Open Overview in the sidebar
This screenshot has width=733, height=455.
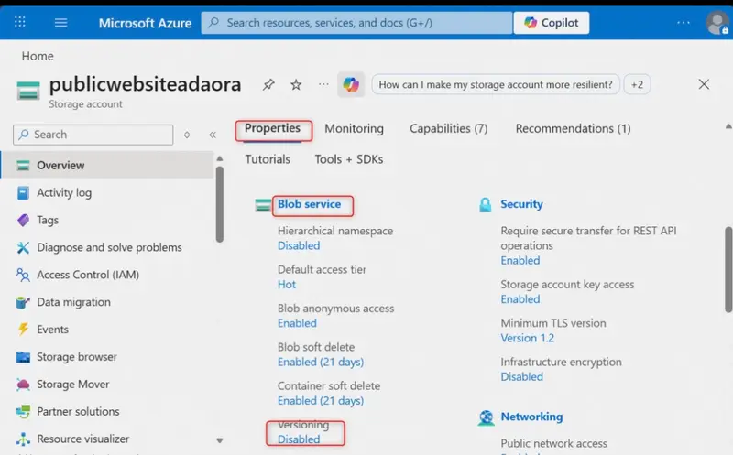(107, 165)
